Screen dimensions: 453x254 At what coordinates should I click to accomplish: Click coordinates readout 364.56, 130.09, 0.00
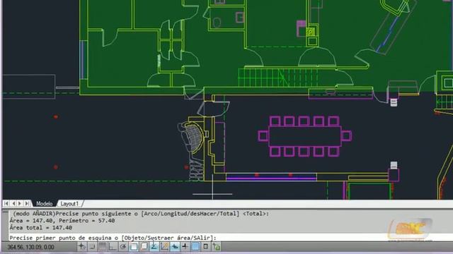[x=30, y=247]
